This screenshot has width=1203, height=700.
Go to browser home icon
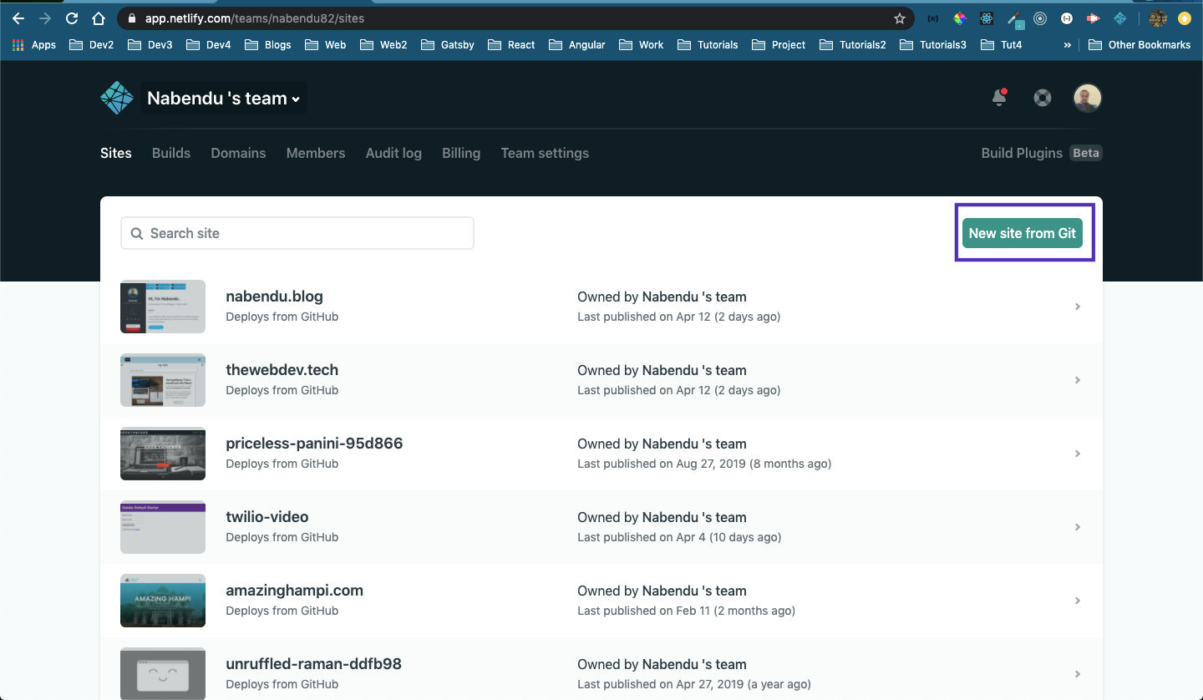(99, 18)
